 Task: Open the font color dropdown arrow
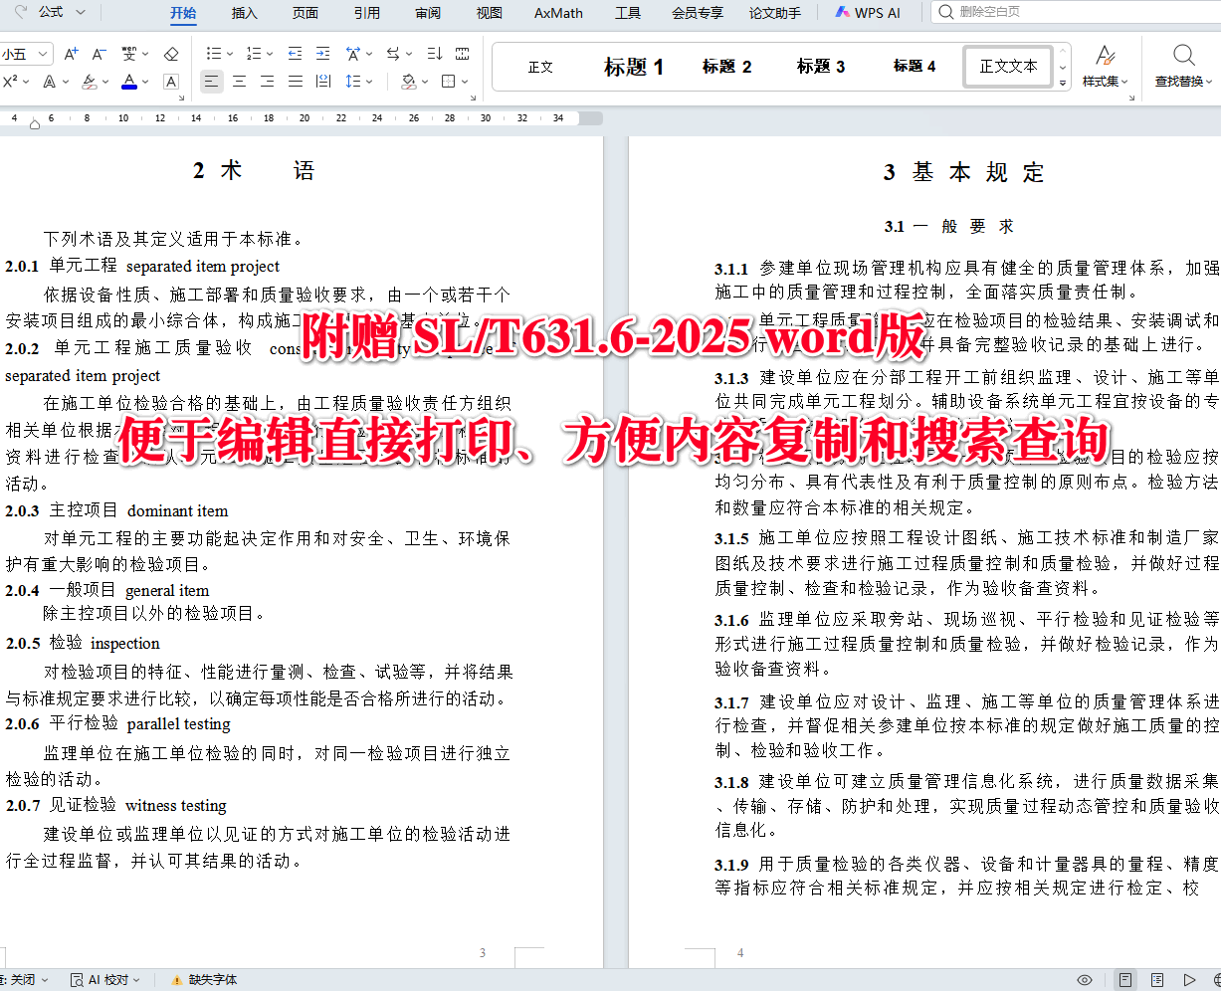tap(145, 82)
